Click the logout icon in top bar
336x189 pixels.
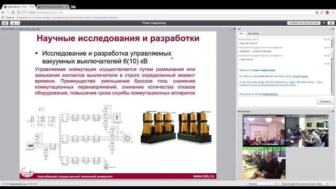coord(331,23)
